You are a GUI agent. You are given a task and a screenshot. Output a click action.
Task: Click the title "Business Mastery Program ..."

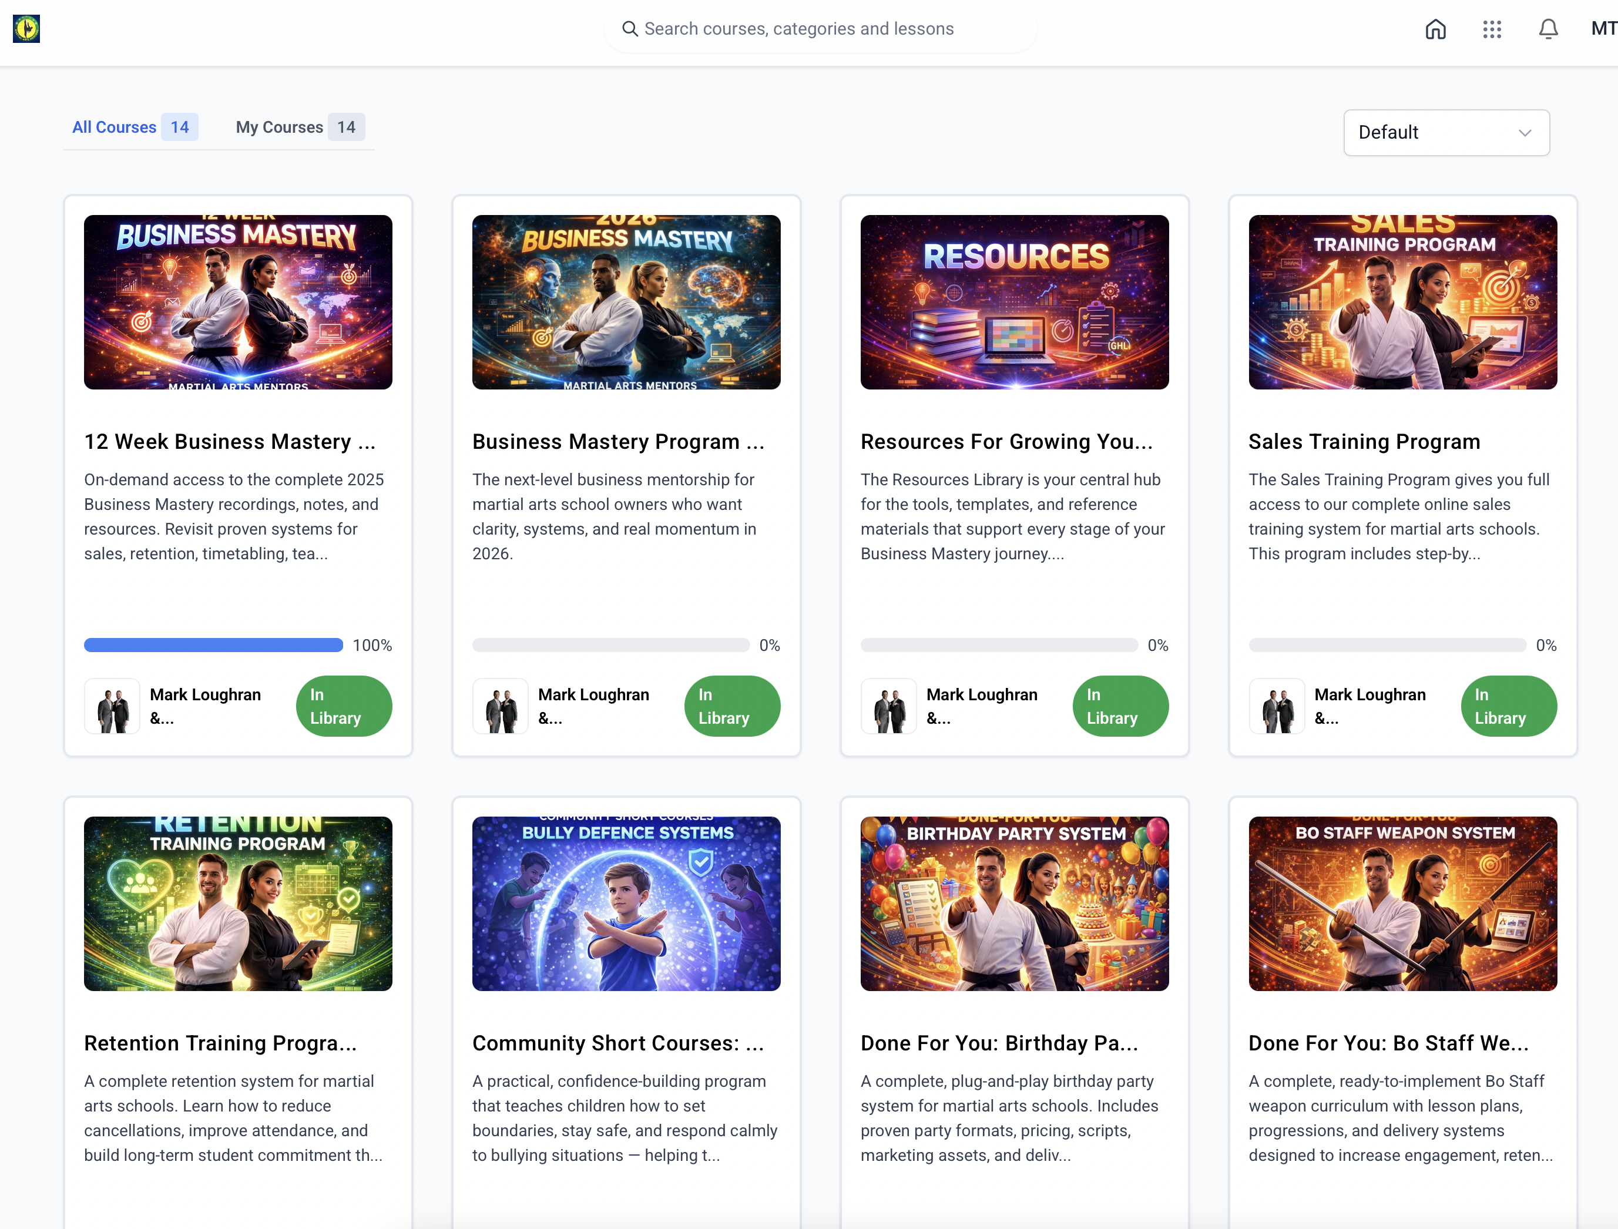[618, 442]
